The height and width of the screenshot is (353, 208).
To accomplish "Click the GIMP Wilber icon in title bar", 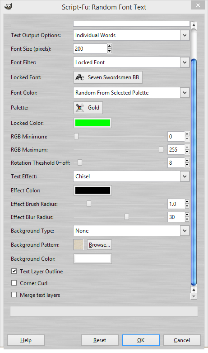I will pyautogui.click(x=8, y=6).
